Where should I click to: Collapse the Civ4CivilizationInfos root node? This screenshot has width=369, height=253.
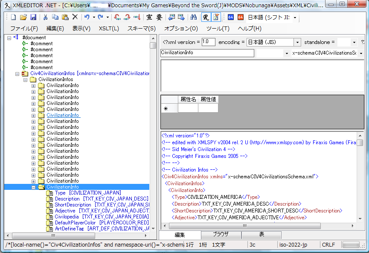click(17, 73)
